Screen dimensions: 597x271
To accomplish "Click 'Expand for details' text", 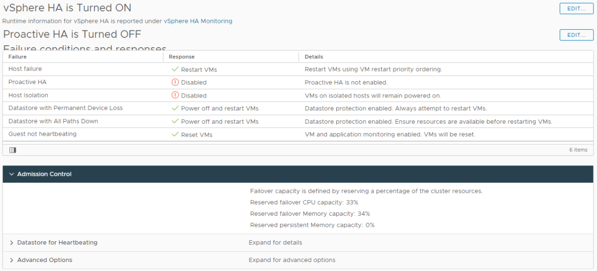I will tap(275, 243).
